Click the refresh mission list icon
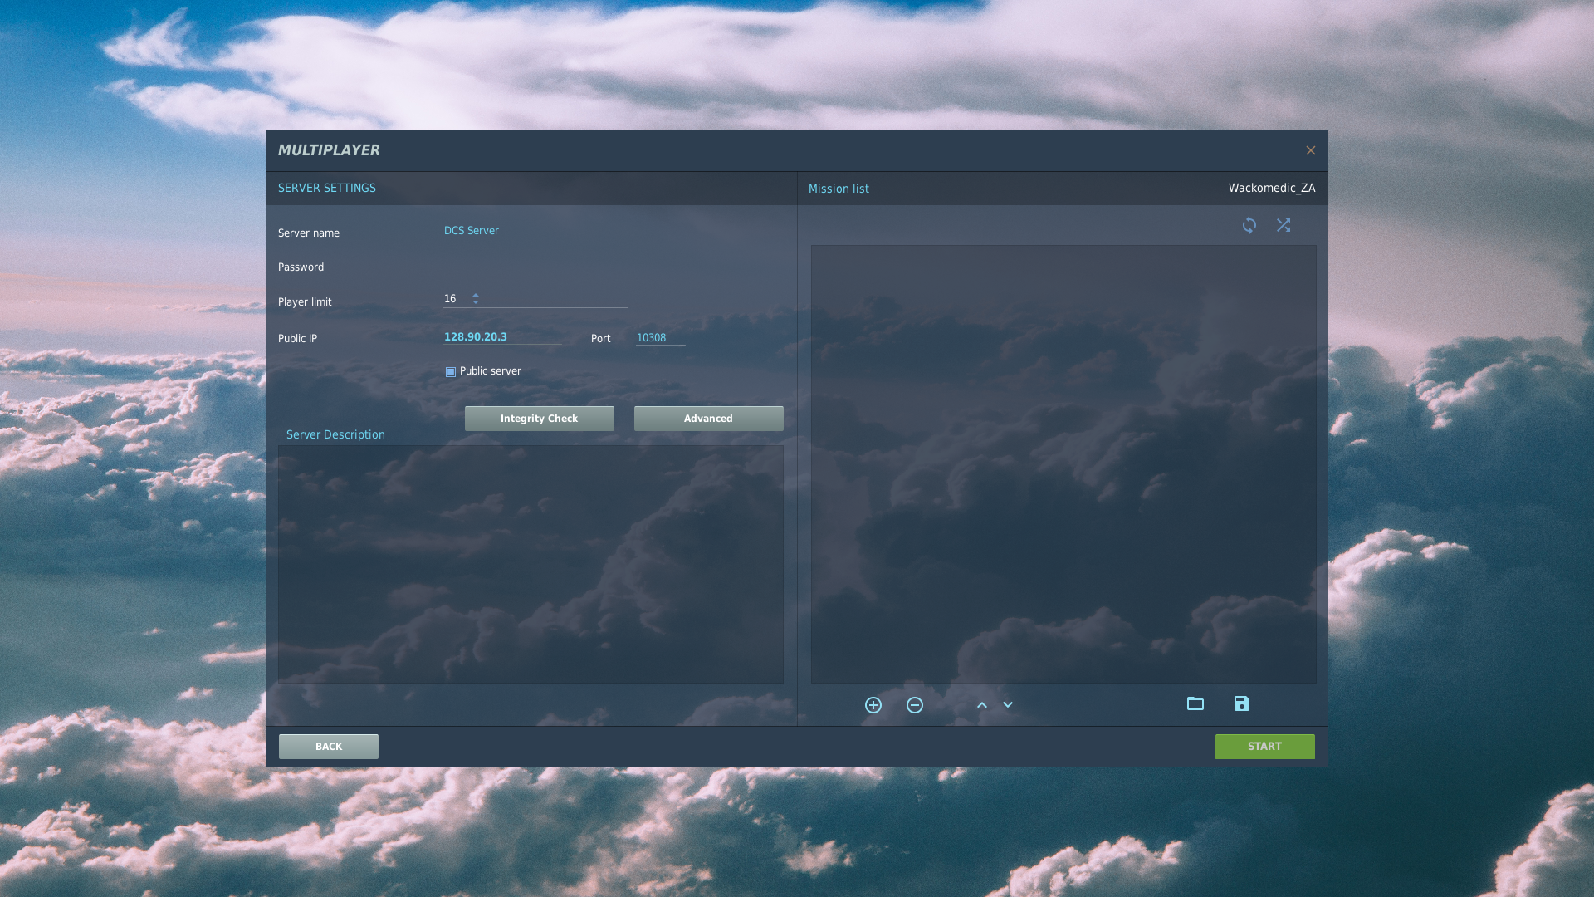Image resolution: width=1594 pixels, height=897 pixels. coord(1249,225)
